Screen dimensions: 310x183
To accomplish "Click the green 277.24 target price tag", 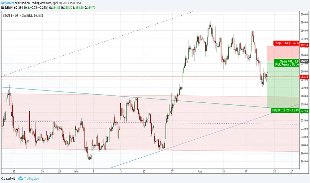I will [x=304, y=111].
